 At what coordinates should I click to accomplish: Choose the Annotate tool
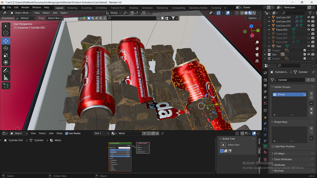click(x=6, y=70)
